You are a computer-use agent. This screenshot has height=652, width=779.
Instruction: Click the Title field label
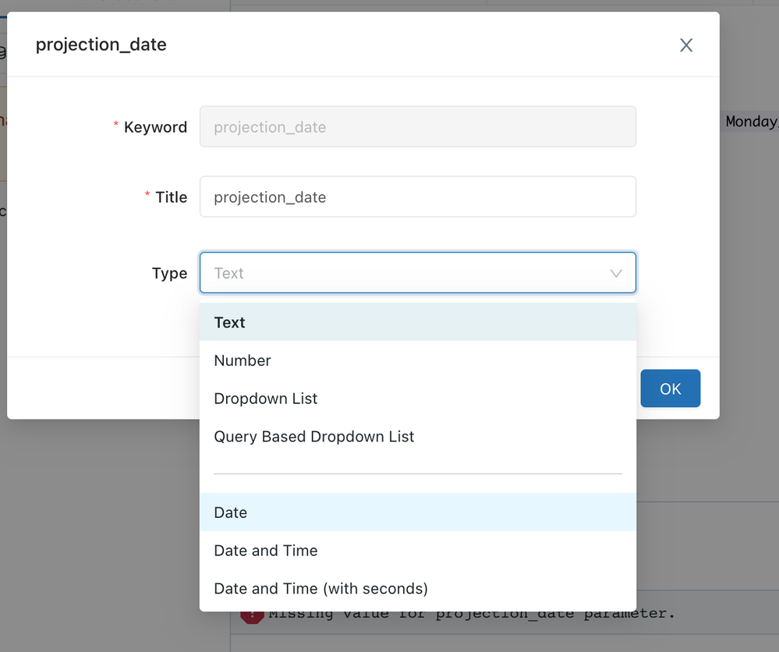tap(171, 197)
